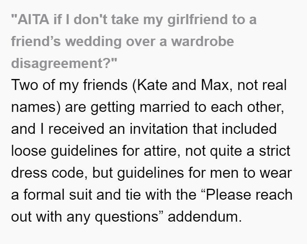This screenshot has height=244, width=307.
Task: Click the word "loose" in the body text
Action: [29, 151]
